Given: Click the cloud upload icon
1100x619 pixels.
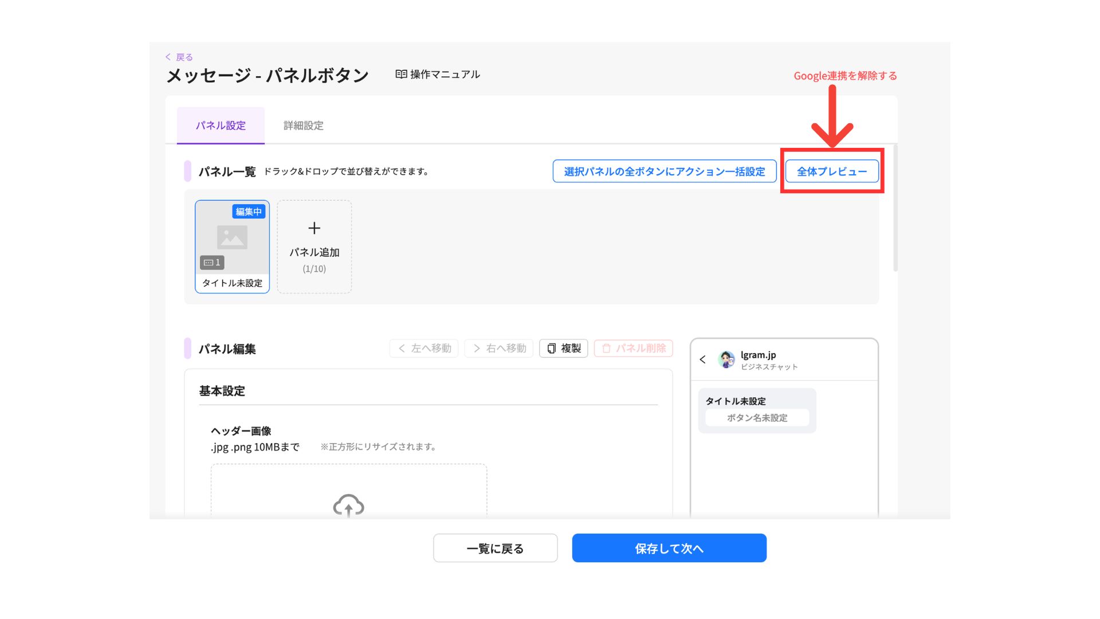Looking at the screenshot, I should point(348,506).
